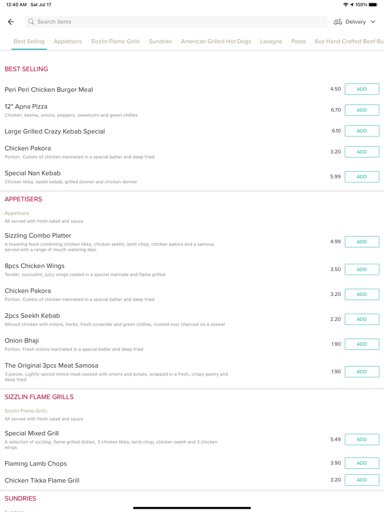384x512 pixels.
Task: Add Special Mixed Grill
Action: click(362, 439)
